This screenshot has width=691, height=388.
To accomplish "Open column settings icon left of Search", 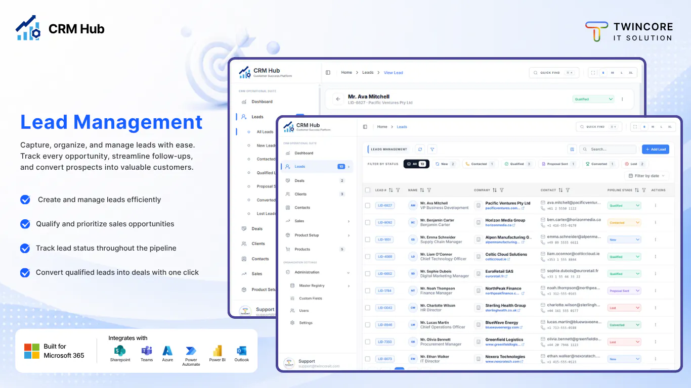I will [572, 149].
